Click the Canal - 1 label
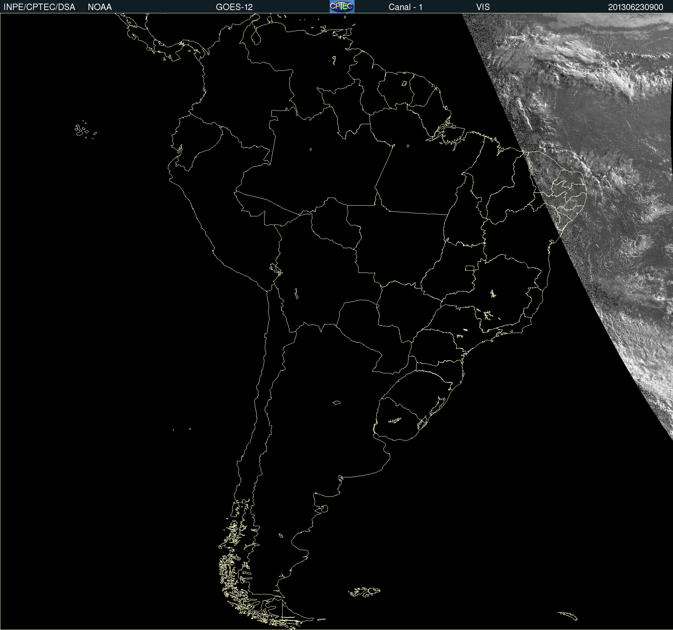This screenshot has width=673, height=630. click(x=405, y=7)
